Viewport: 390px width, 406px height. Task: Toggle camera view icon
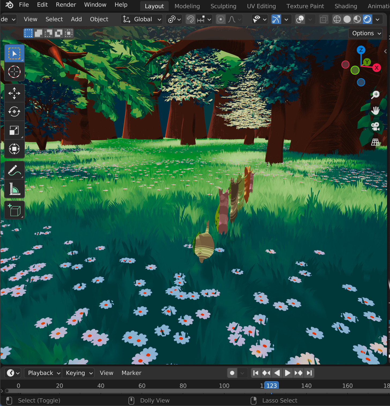(375, 126)
